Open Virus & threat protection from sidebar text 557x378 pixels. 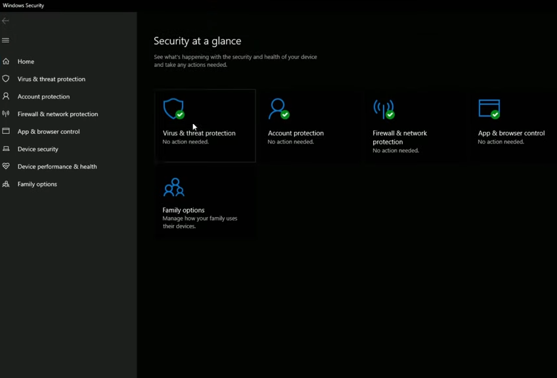[x=51, y=79]
